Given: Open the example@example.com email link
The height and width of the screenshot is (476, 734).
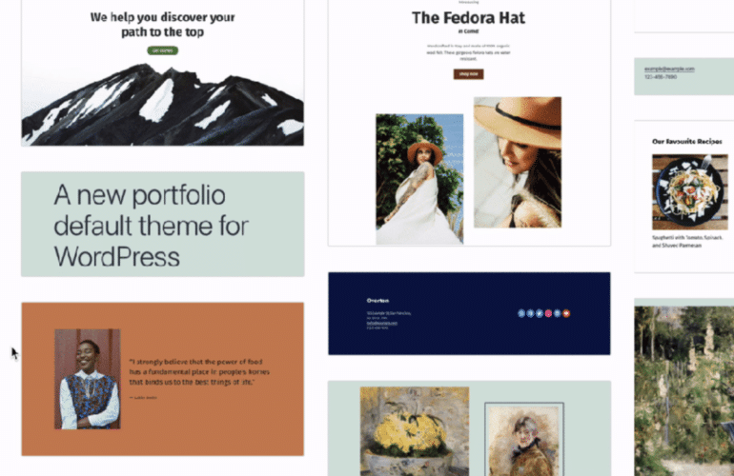Looking at the screenshot, I should click(669, 69).
